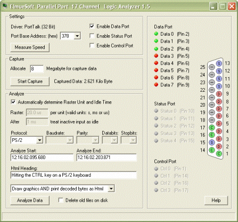Click connector pin 15 blue status circle

point(211,142)
